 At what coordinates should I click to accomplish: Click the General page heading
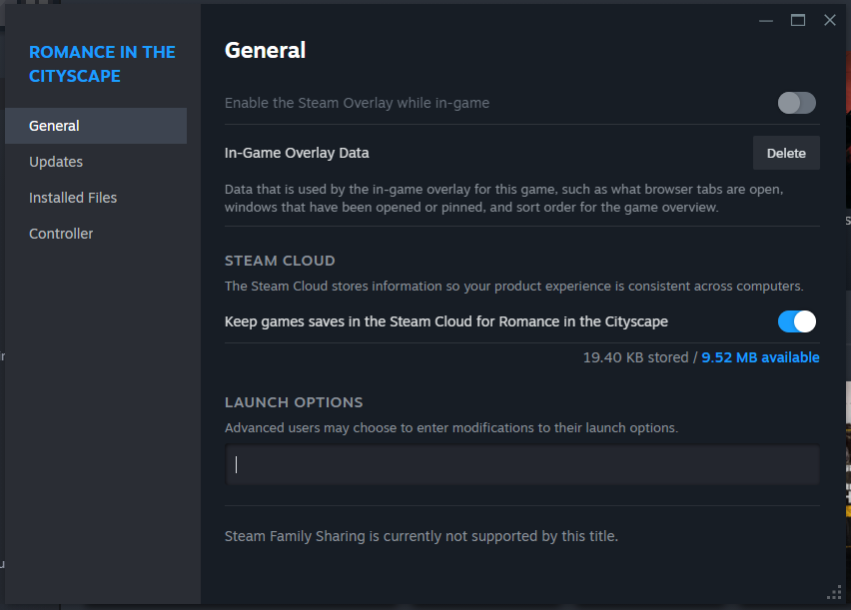pyautogui.click(x=265, y=51)
